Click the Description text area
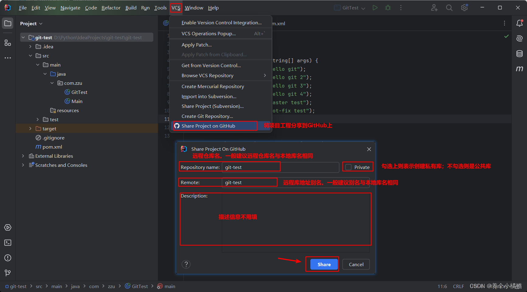 pyautogui.click(x=296, y=223)
